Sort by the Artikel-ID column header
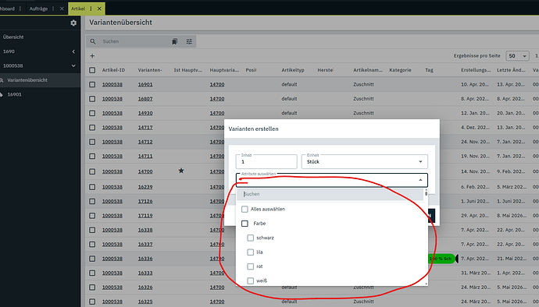Screen dimensions: 539x307 (x=113, y=70)
